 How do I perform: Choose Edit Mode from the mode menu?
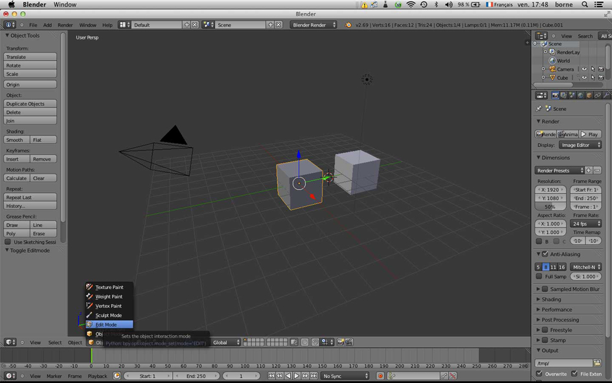109,325
